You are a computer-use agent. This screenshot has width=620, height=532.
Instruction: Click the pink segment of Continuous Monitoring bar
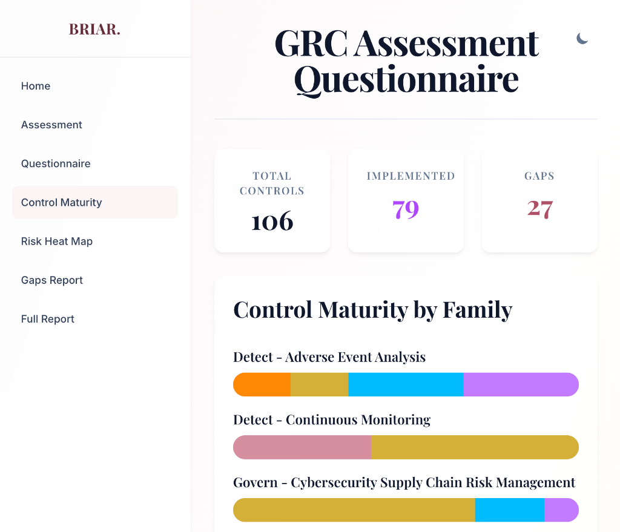301,447
